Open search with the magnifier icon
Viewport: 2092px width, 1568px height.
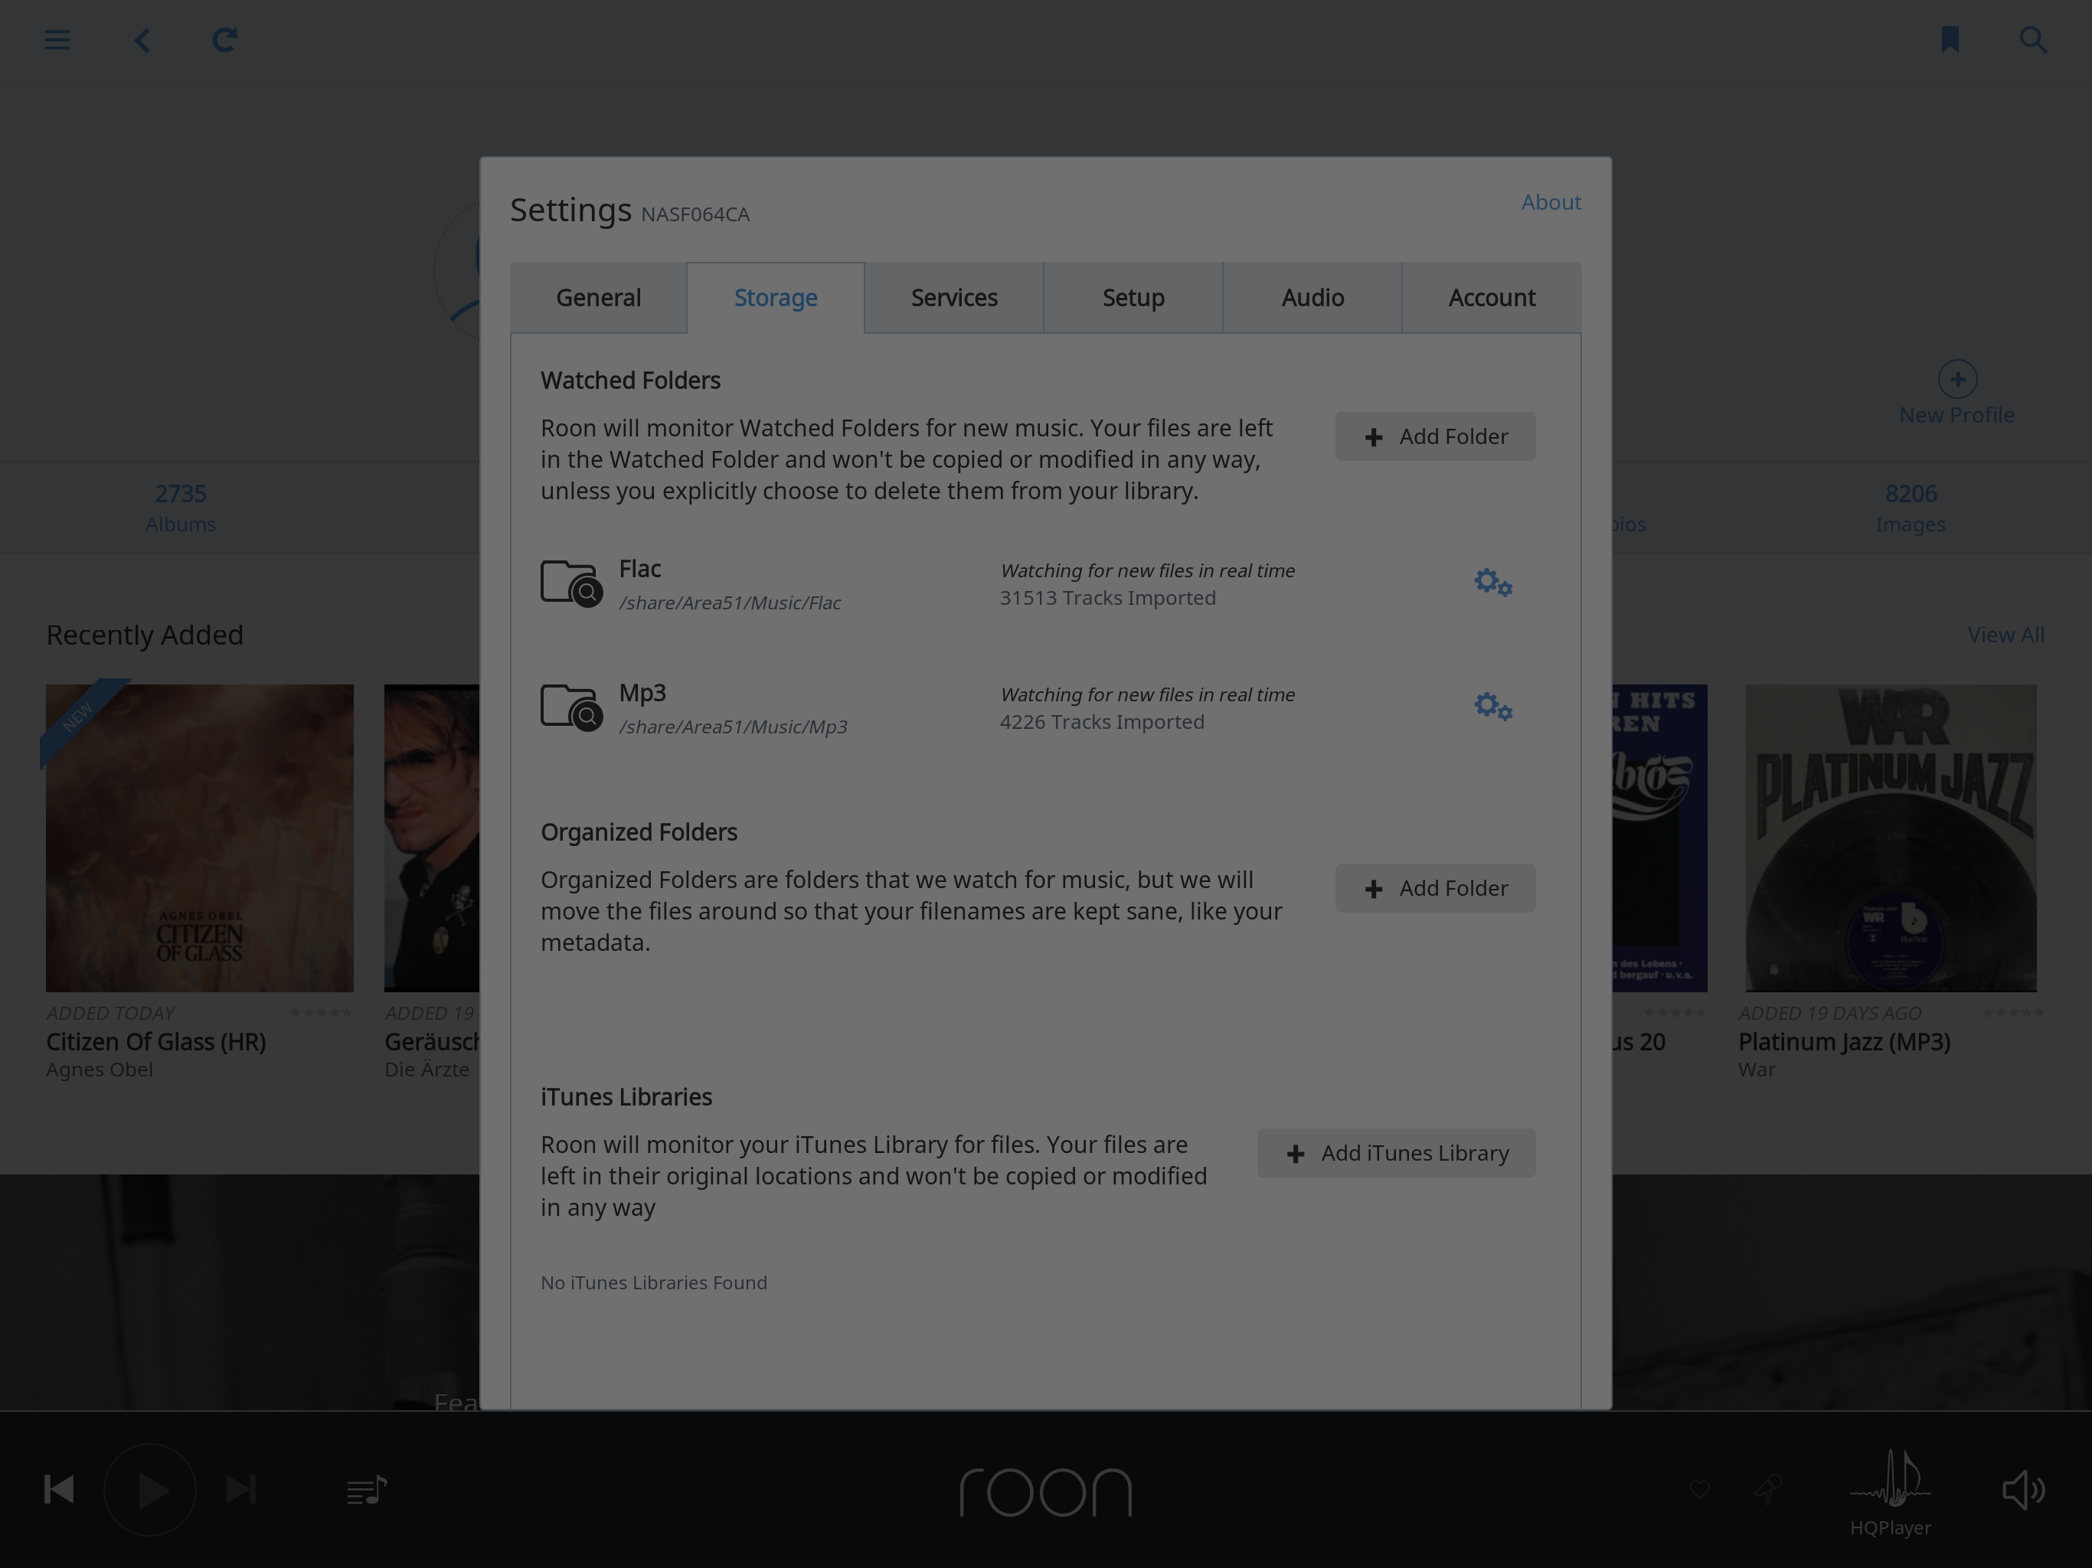click(x=2033, y=40)
